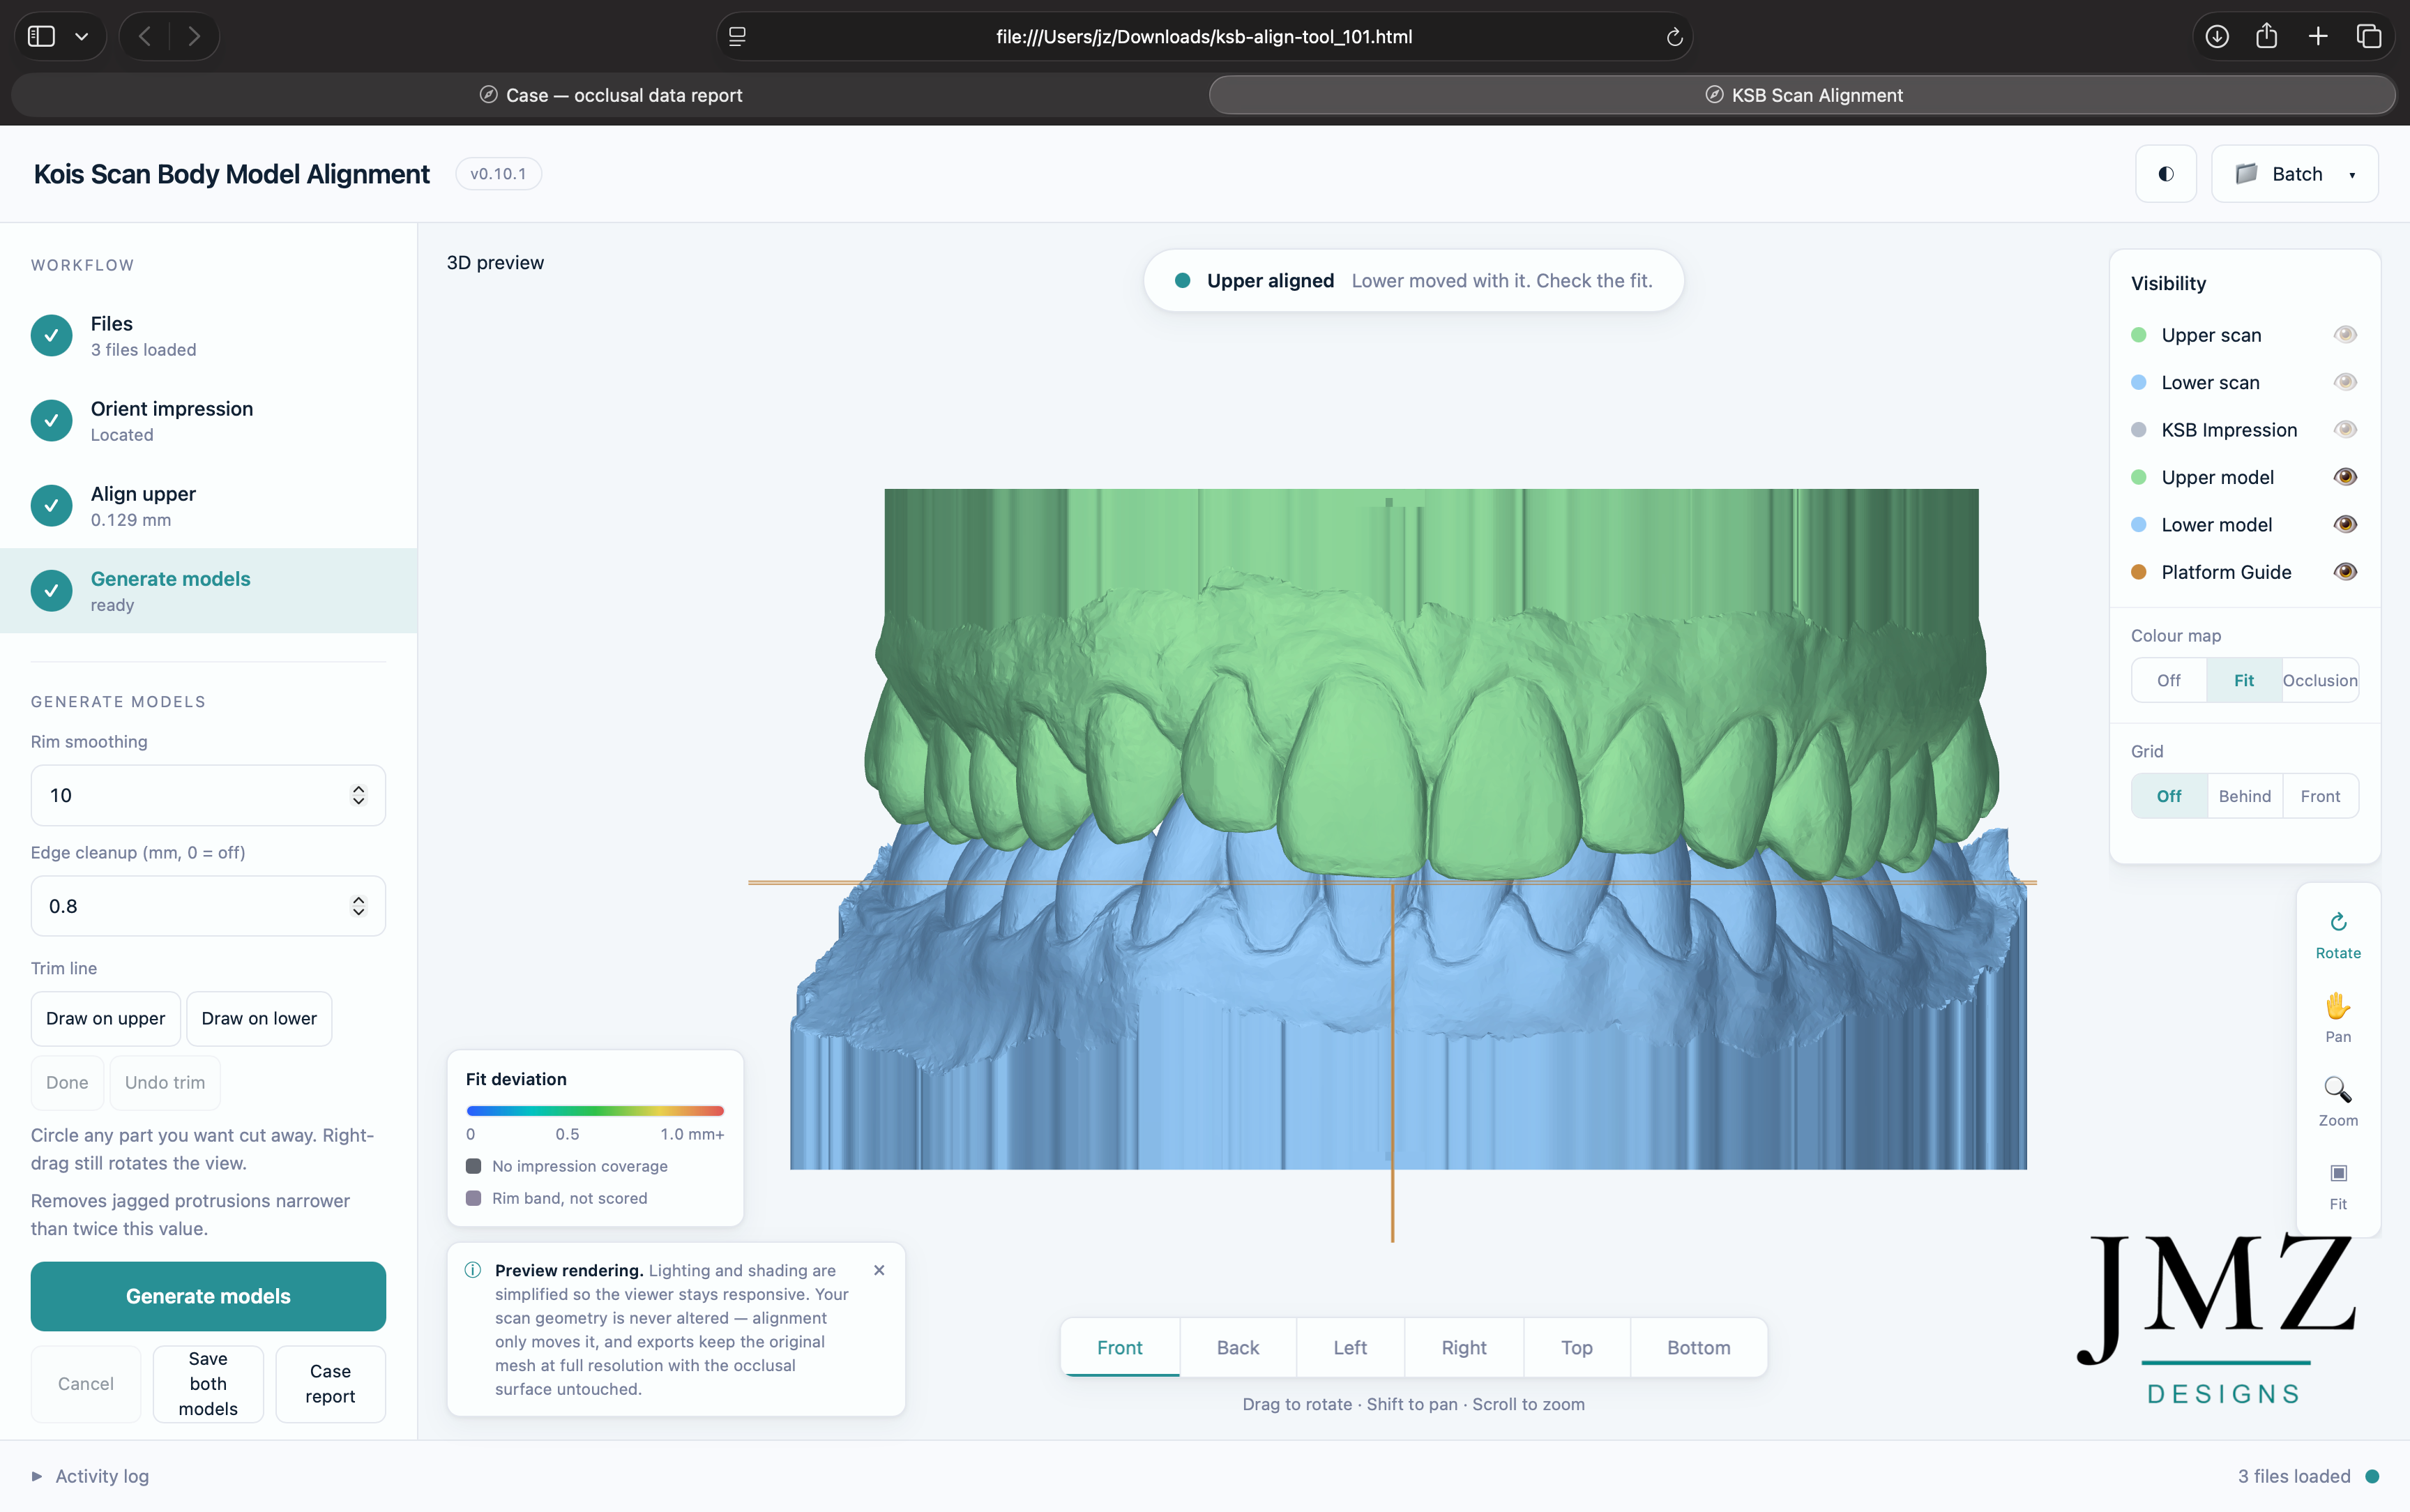The height and width of the screenshot is (1512, 2410).
Task: Select the Pan tool
Action: 2338,1018
